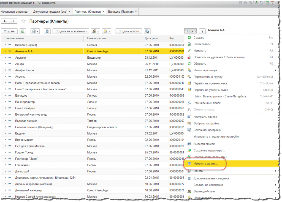The image size is (282, 202).
Task: Sort by the Бизнес-регион column header
Action: coord(112,38)
